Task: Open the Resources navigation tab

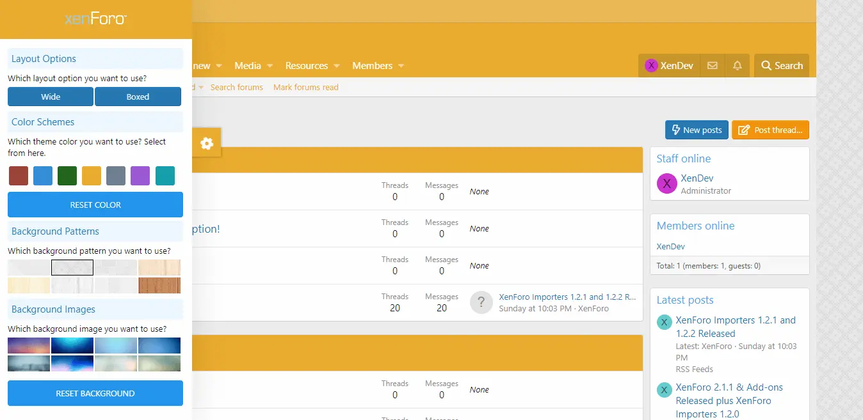Action: (x=307, y=66)
